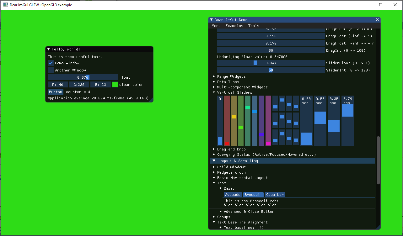Screen dimensions: 403x236
Task: Collapse the Dear ImGui Demo window triangle
Action: 212,20
